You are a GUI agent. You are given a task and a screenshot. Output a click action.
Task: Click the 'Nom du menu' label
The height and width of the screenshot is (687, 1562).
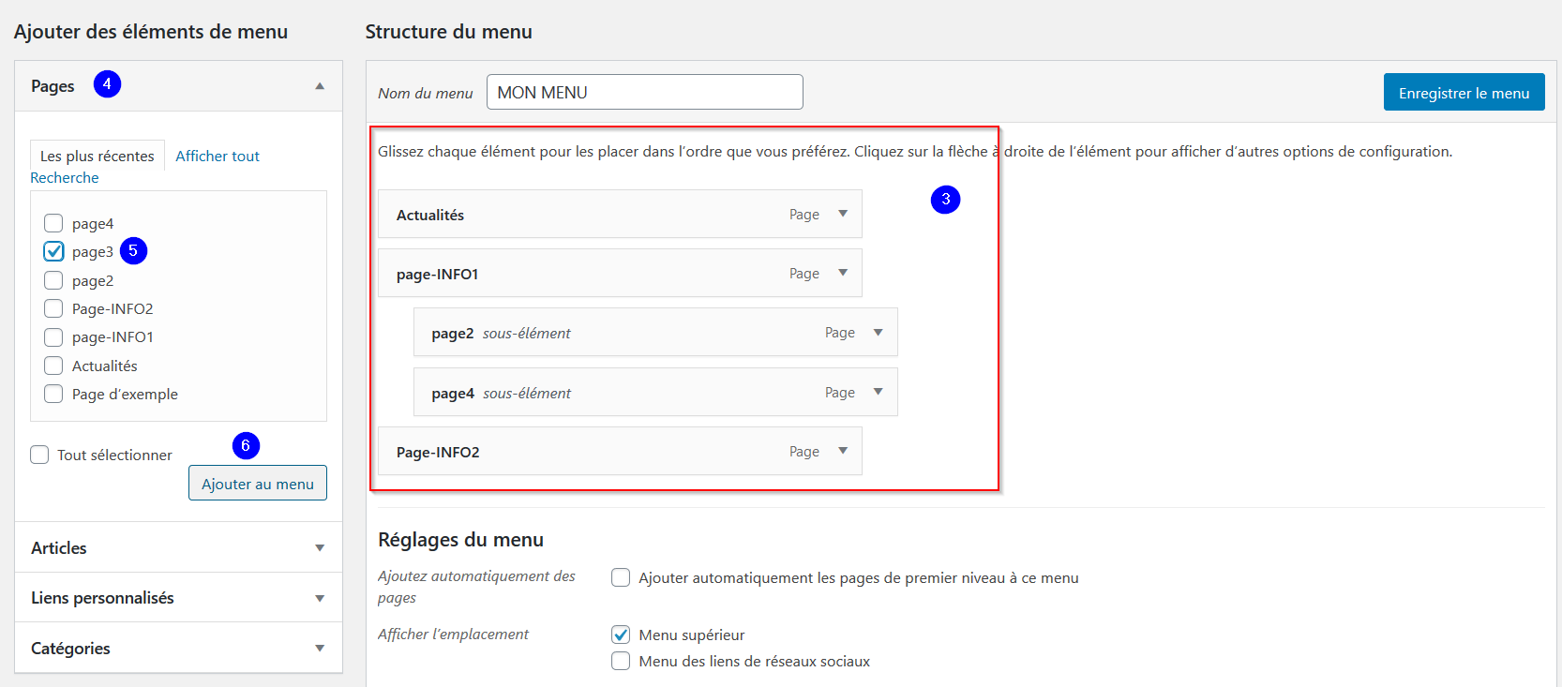pos(425,93)
